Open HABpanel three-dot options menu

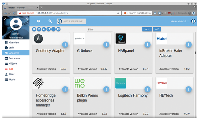coord(148,45)
